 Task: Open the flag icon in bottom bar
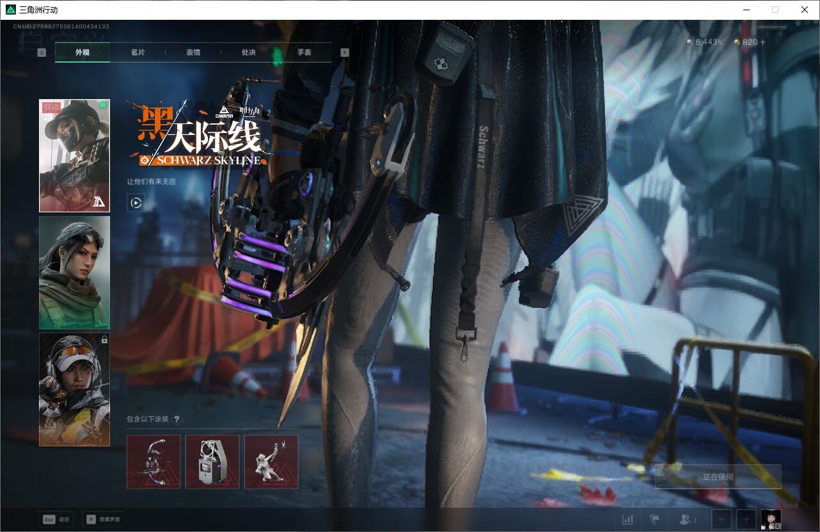[654, 520]
